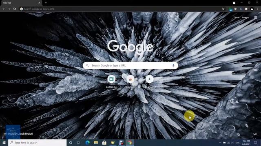
Task: Open a new tab with the plus button
Action: click(x=46, y=3)
